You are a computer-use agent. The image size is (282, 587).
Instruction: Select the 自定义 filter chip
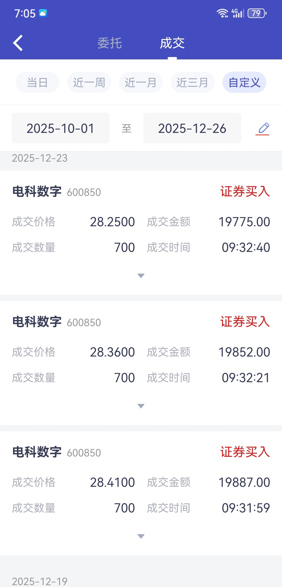244,82
